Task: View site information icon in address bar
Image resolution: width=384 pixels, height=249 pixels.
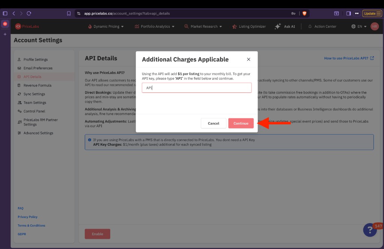Action: (79, 13)
